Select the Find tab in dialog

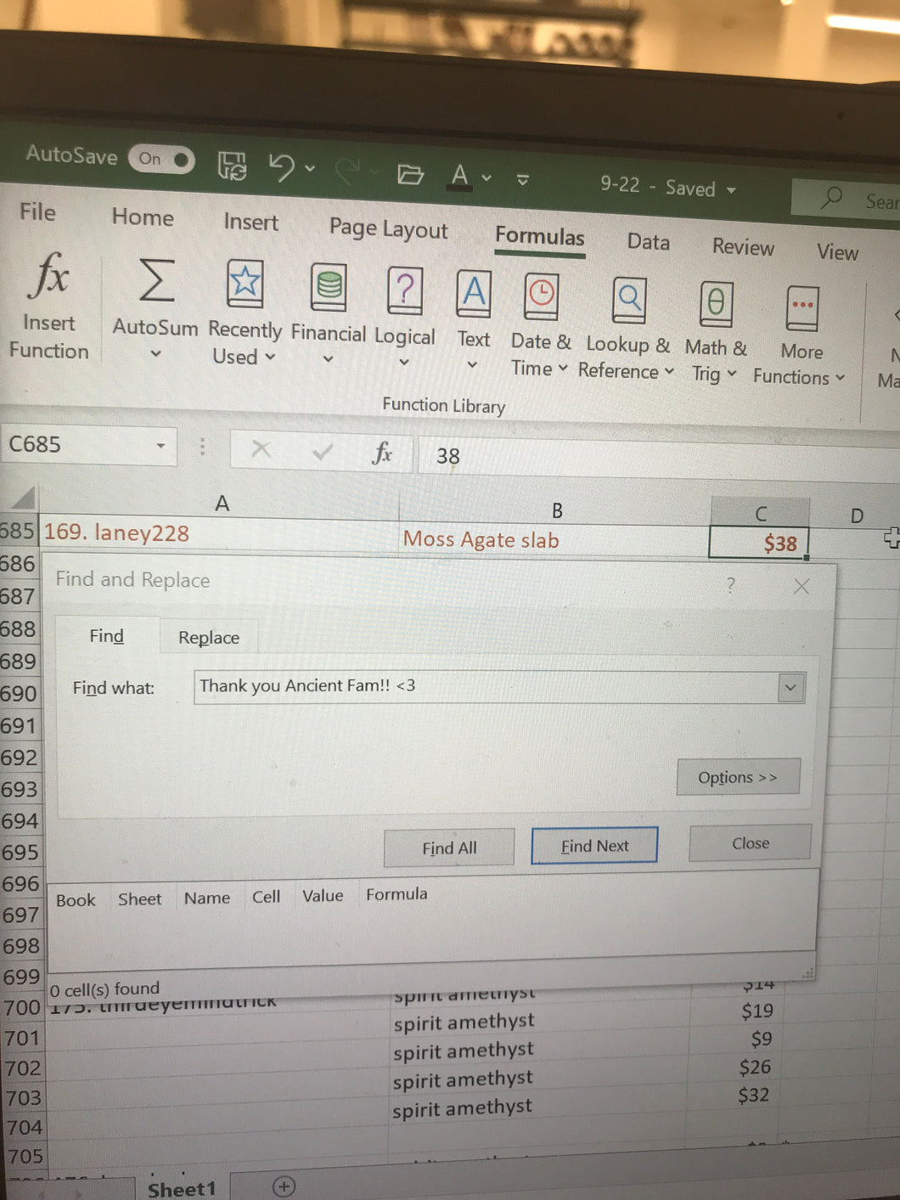click(107, 636)
